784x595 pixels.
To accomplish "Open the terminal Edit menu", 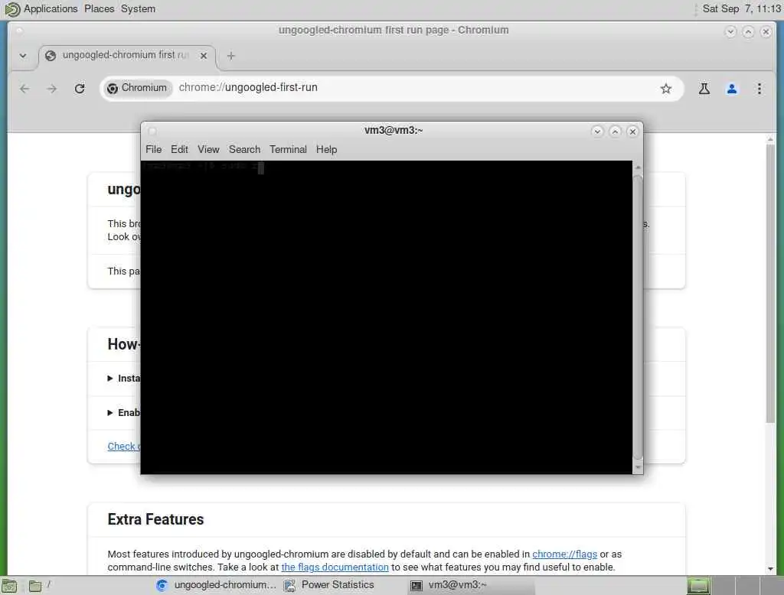I will (x=179, y=149).
